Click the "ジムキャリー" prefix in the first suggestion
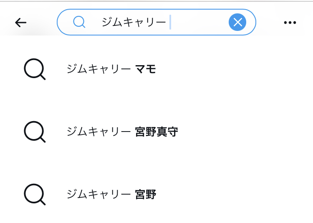313x223 pixels. 98,69
